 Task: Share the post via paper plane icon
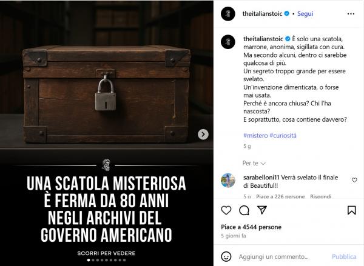(x=262, y=210)
